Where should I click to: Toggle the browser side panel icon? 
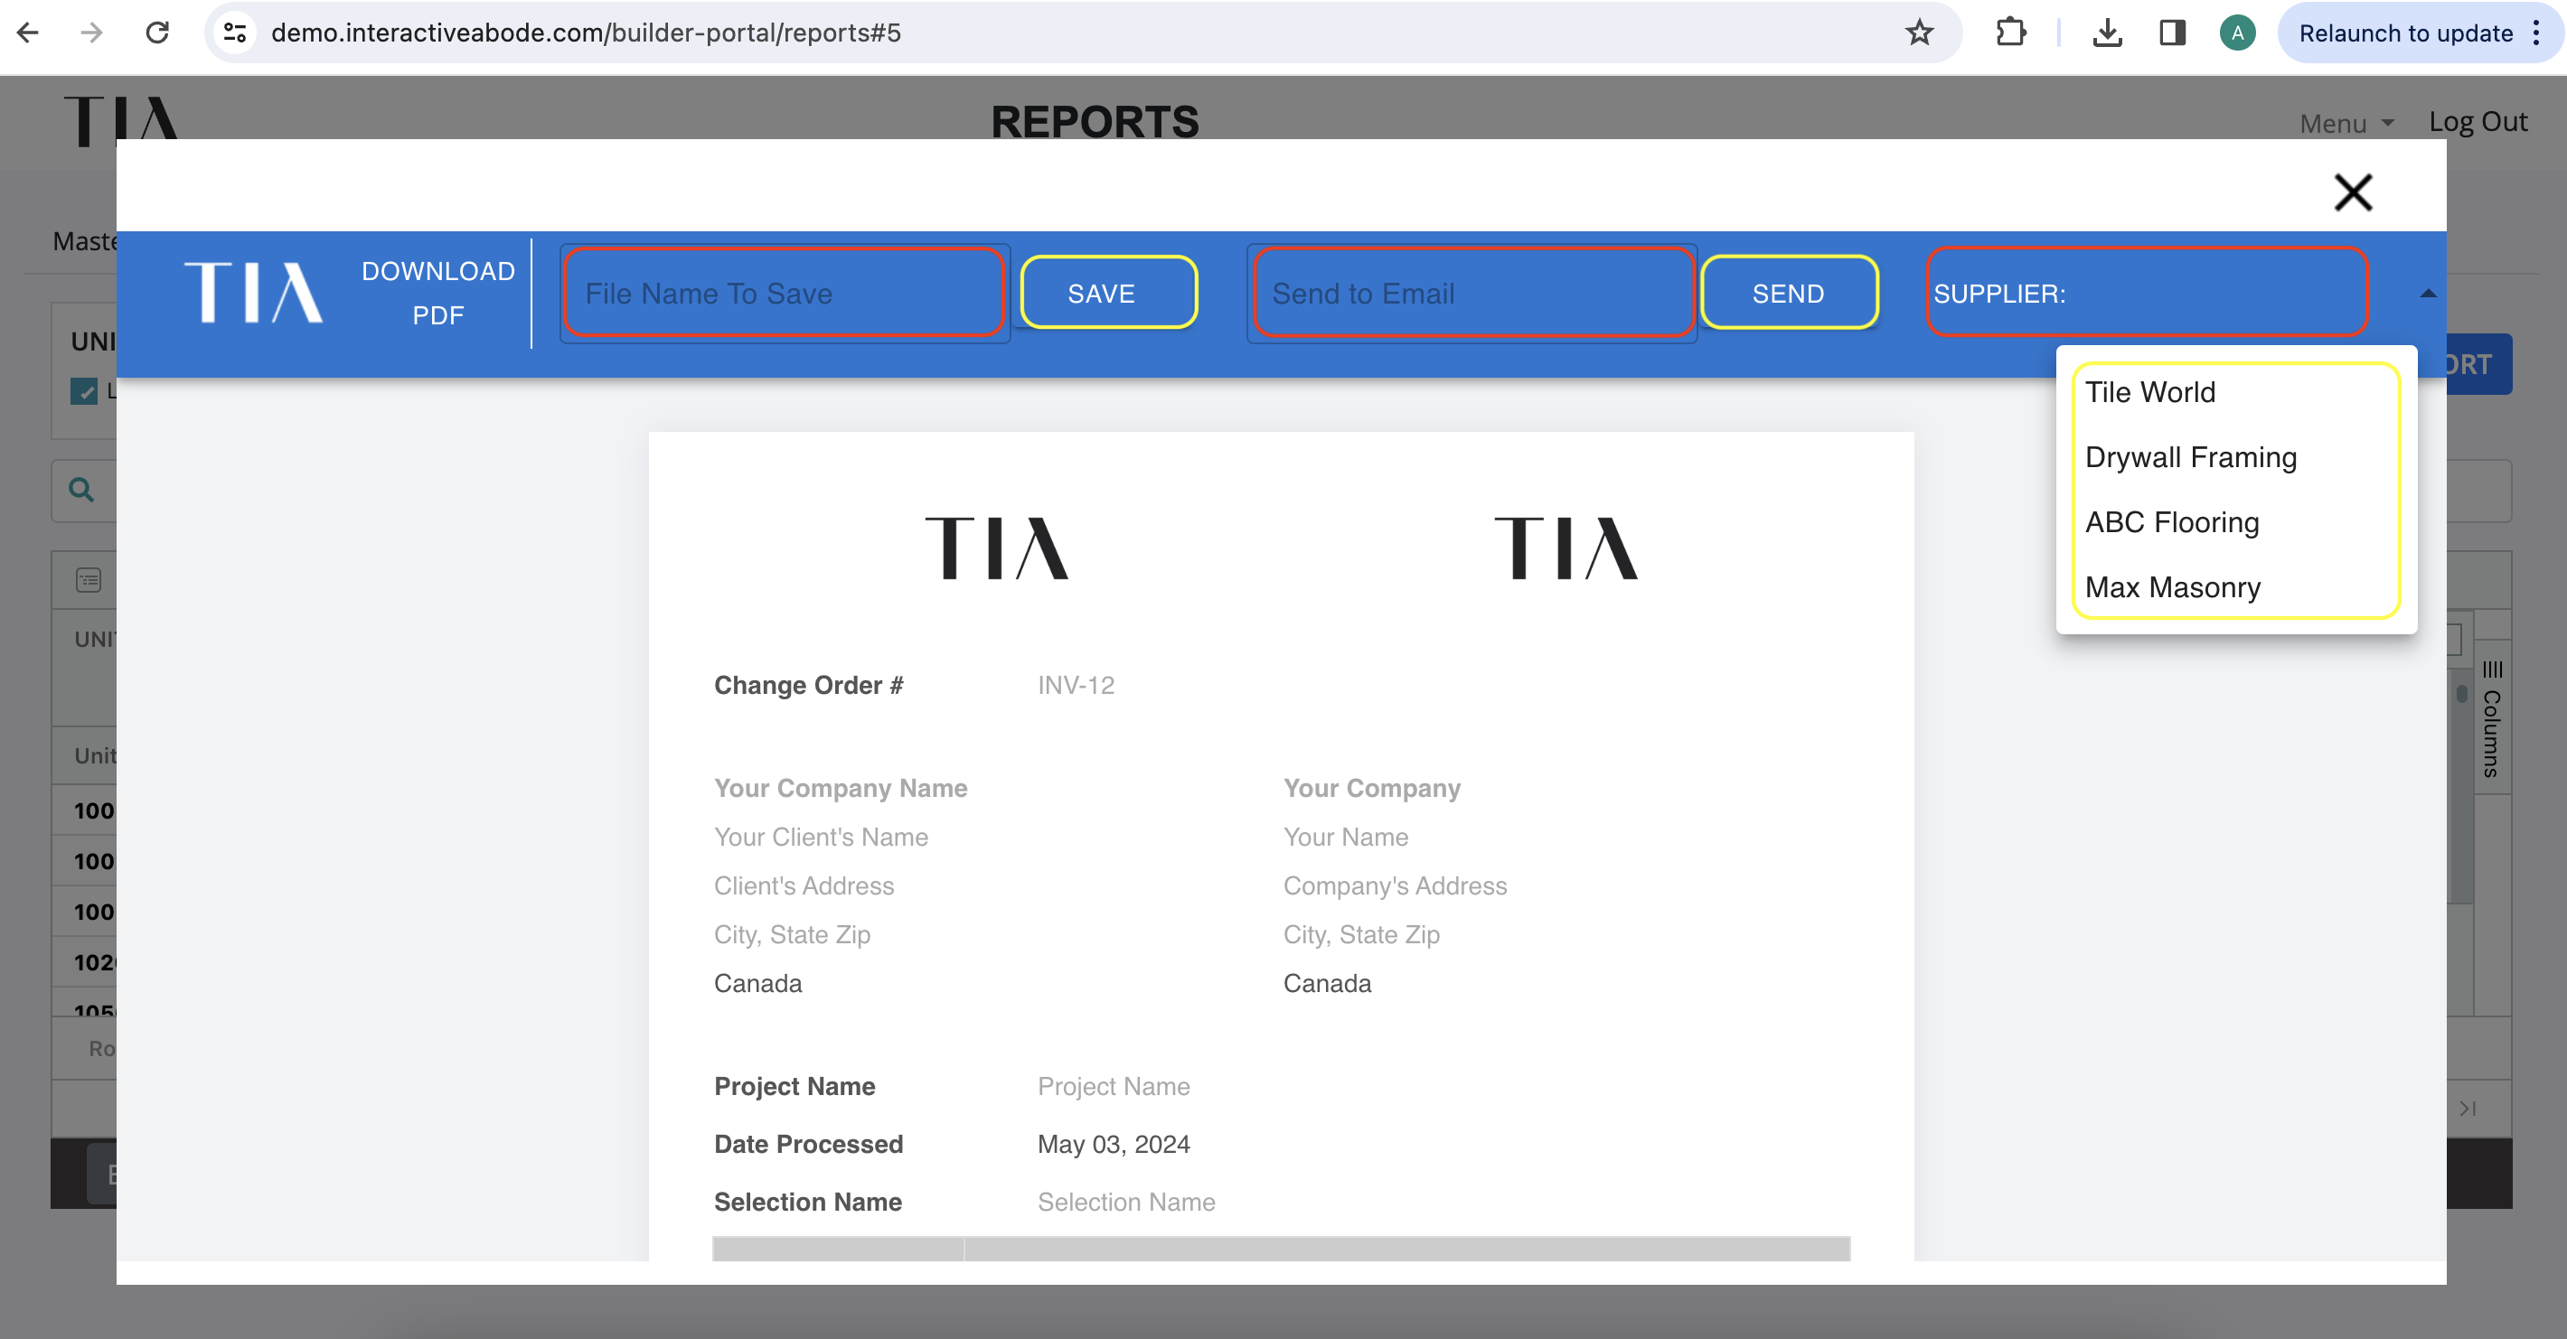pos(2172,33)
